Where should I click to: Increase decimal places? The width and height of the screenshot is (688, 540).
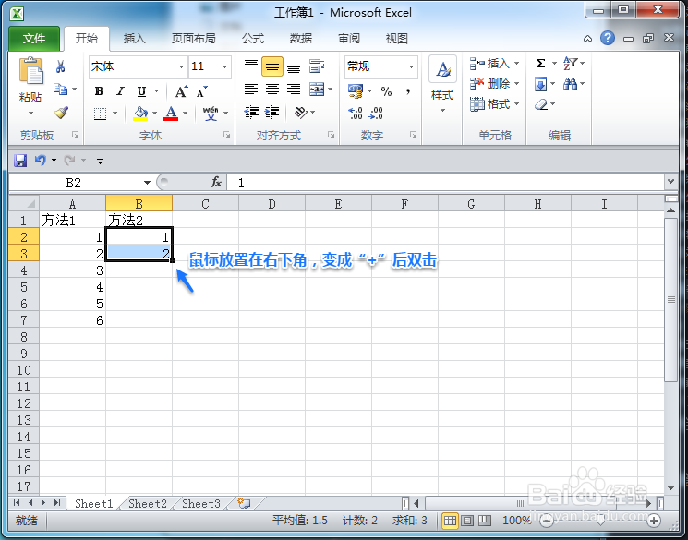tap(356, 114)
